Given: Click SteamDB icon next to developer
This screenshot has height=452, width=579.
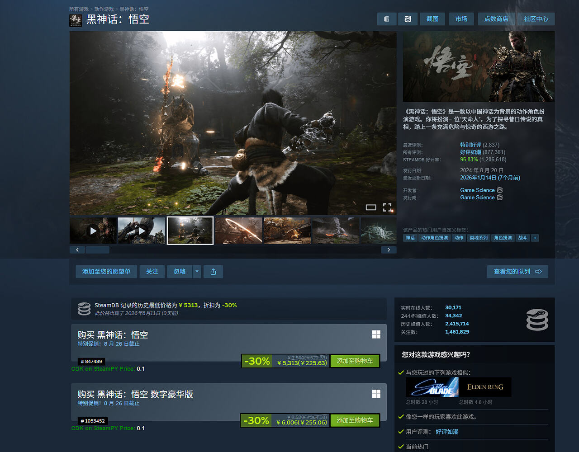Looking at the screenshot, I should (x=500, y=190).
